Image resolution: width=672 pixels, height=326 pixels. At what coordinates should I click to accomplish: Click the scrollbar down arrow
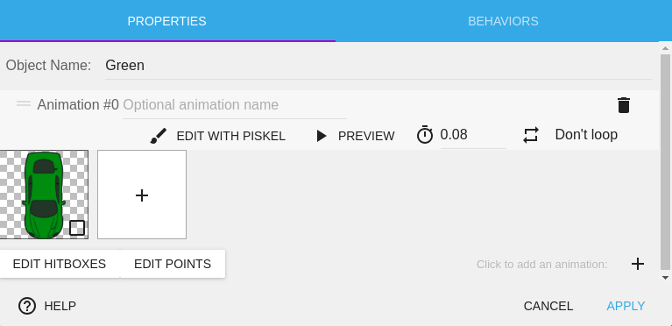click(x=665, y=278)
